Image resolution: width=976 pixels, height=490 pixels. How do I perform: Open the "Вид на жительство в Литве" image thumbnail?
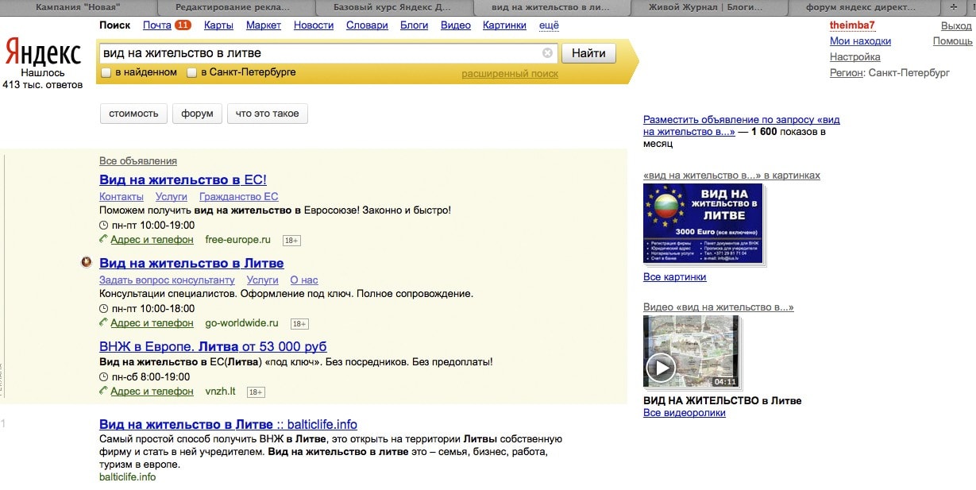pyautogui.click(x=703, y=223)
